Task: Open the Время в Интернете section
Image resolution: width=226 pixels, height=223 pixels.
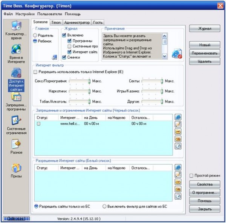Action: [x=16, y=54]
